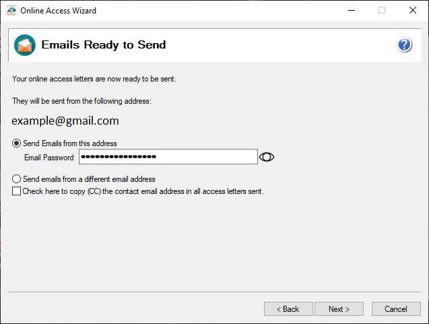Screen dimensions: 429x324
Task: Click the orange envelope icon in header
Action: pyautogui.click(x=25, y=45)
